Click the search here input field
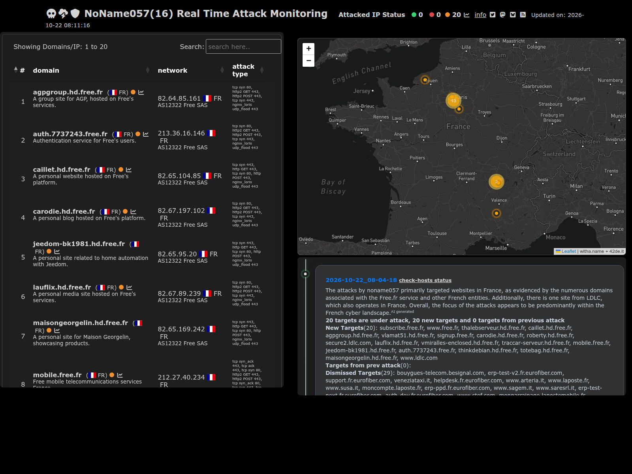 pos(243,47)
